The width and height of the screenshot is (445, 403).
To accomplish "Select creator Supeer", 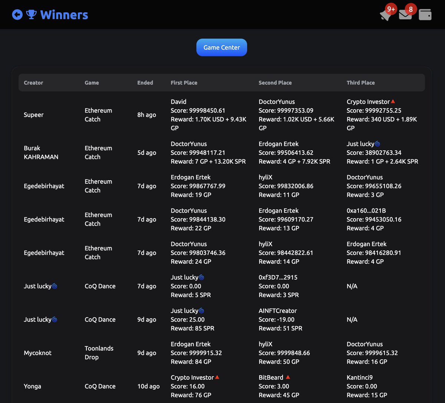I will pyautogui.click(x=34, y=115).
